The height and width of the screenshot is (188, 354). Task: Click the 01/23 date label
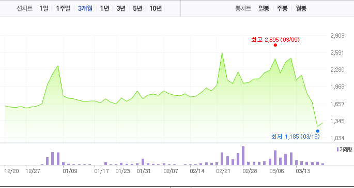point(123,171)
